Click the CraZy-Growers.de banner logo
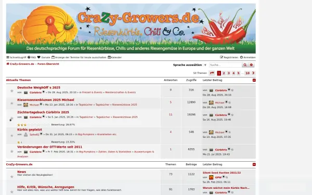This screenshot has height=195, width=312. 131,29
